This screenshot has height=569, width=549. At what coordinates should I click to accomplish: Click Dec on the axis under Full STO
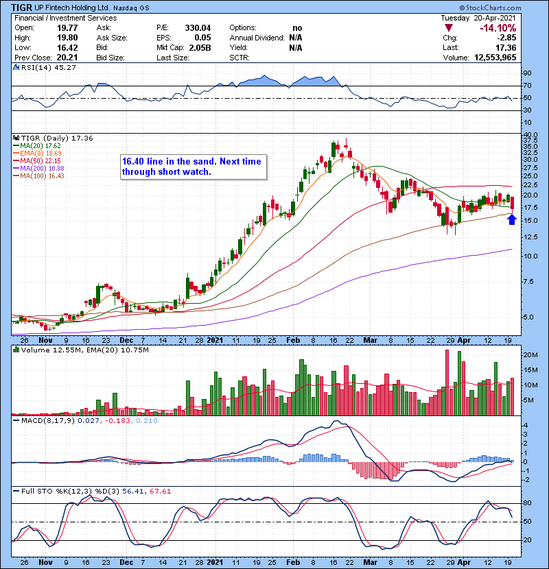[126, 562]
